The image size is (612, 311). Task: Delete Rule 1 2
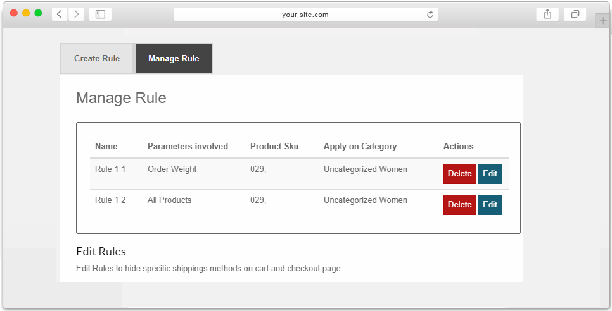tap(460, 205)
